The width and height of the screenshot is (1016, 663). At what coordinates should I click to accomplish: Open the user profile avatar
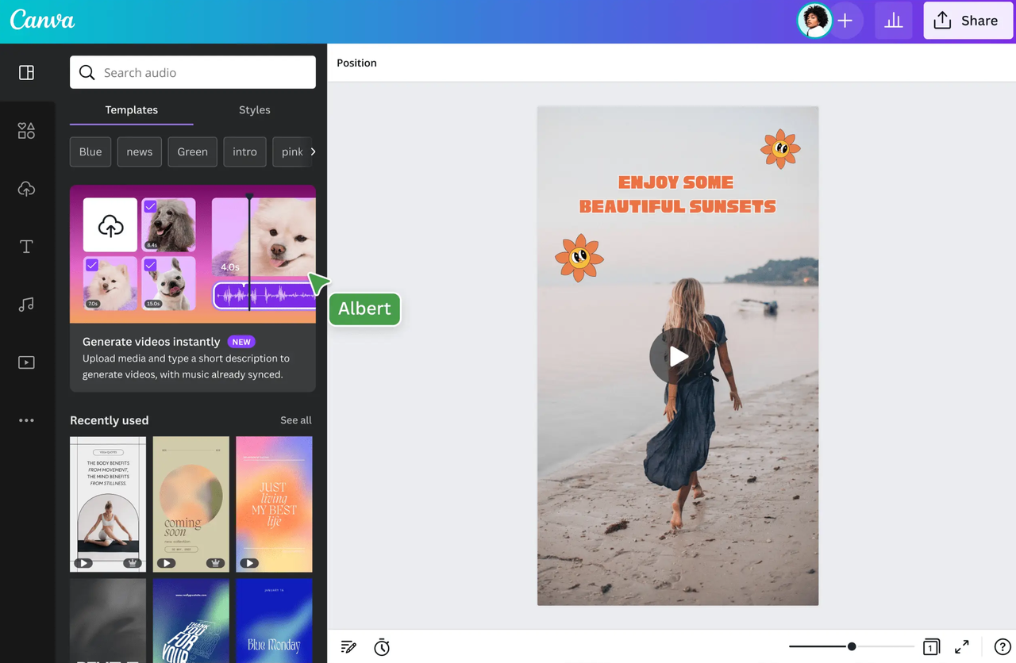pyautogui.click(x=814, y=21)
